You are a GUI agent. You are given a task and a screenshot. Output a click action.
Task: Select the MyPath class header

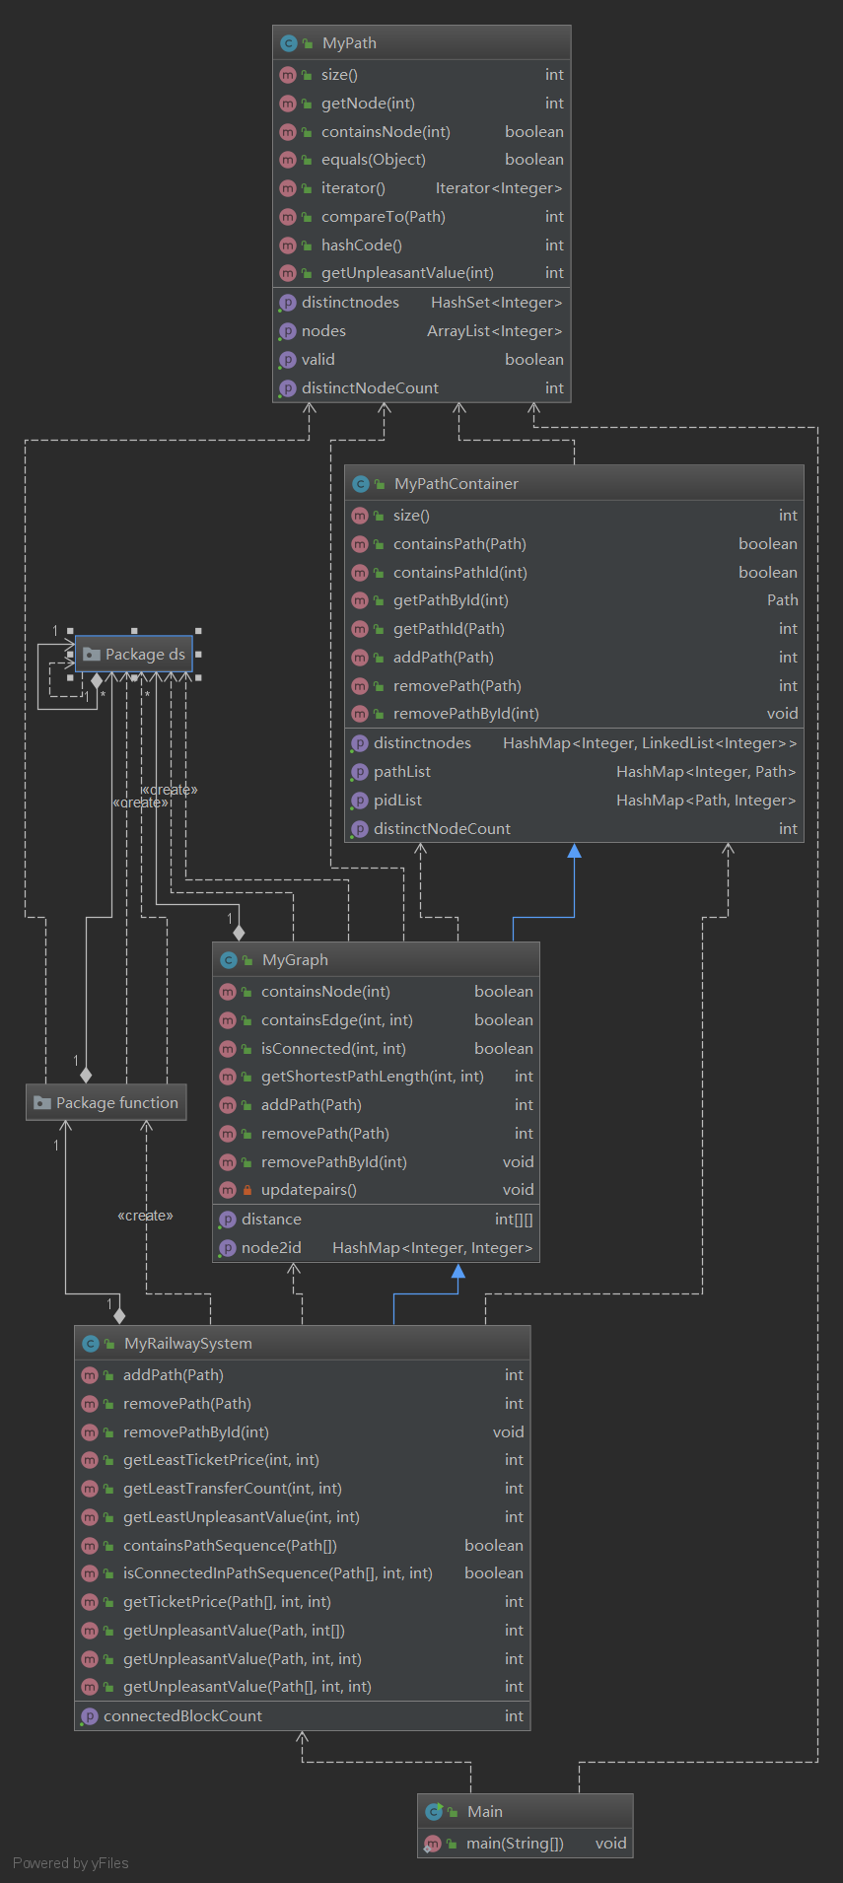422,43
